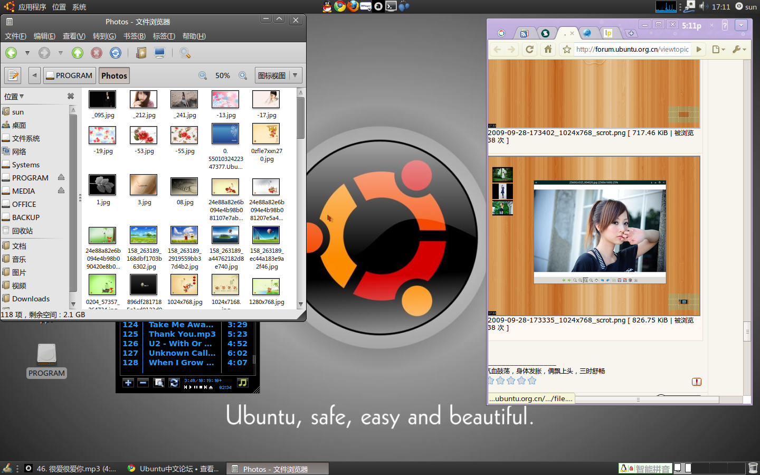Open a new tab in Chrome

coord(631,33)
